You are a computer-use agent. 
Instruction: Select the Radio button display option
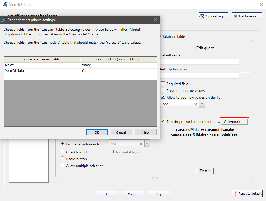click(62, 159)
